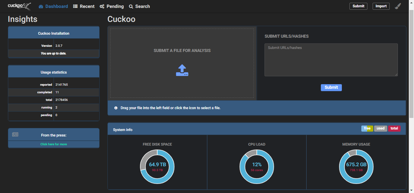Click the version value '2.0.7'
This screenshot has height=193, width=414.
point(59,46)
